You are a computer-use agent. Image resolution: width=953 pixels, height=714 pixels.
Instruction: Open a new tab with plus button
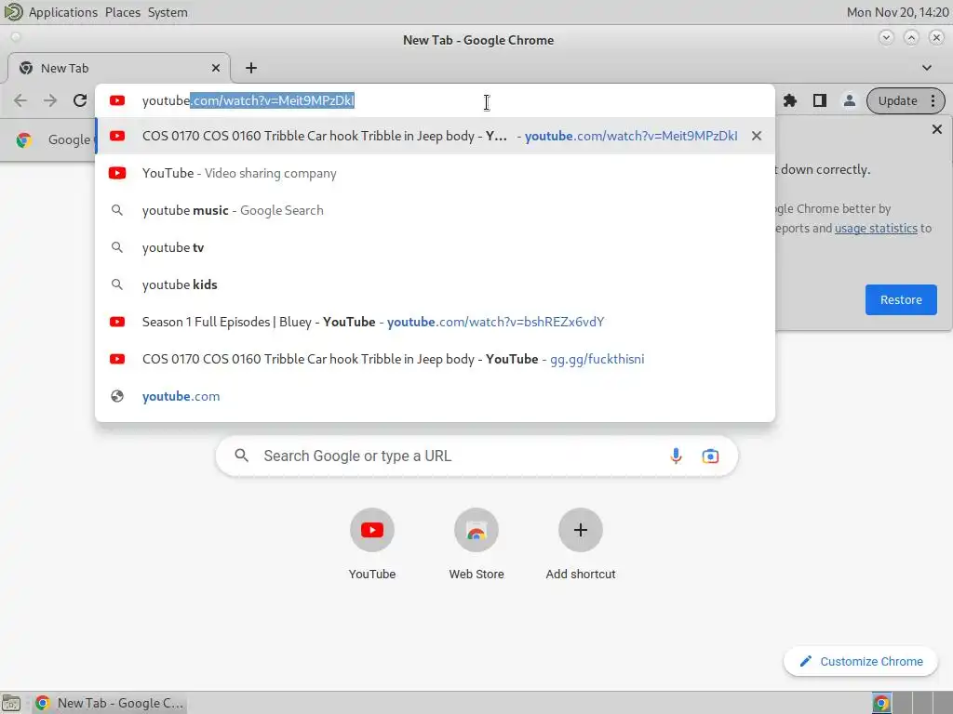click(x=251, y=68)
